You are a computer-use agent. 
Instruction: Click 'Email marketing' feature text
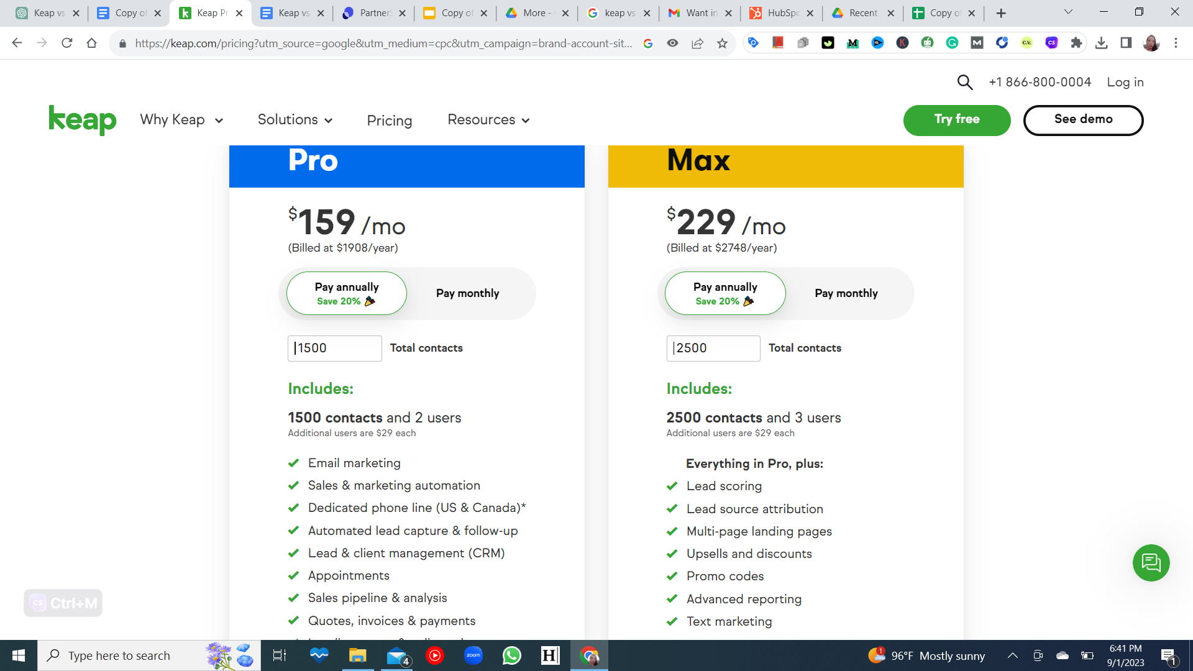click(x=354, y=463)
